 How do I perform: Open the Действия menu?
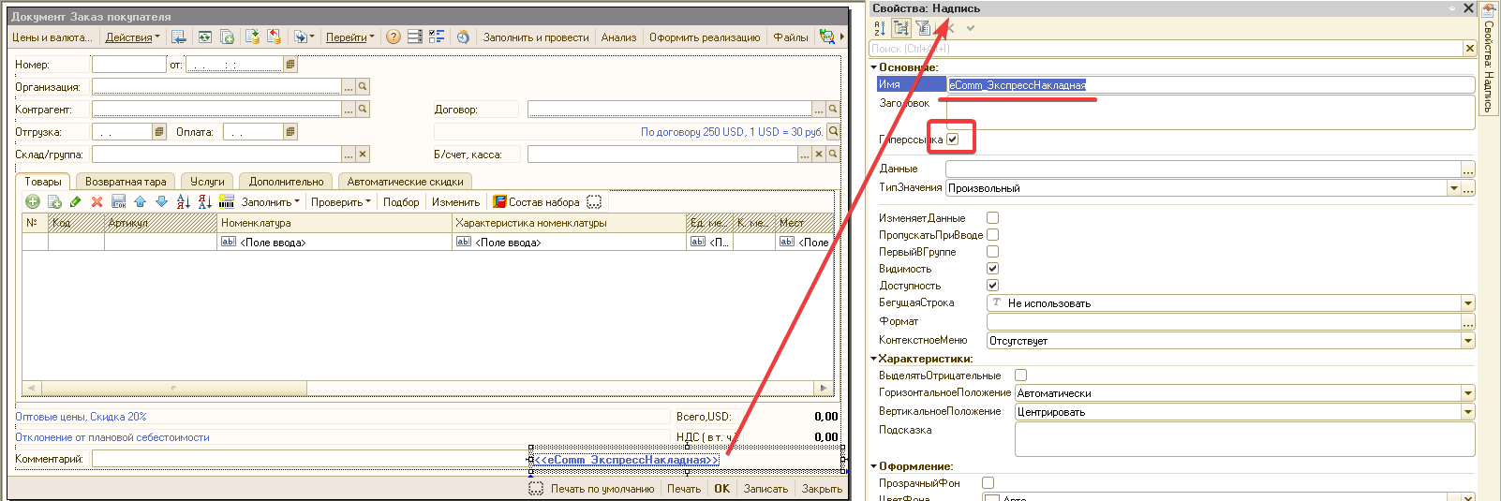point(132,37)
